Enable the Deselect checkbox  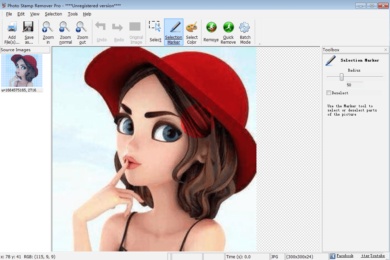pyautogui.click(x=329, y=93)
